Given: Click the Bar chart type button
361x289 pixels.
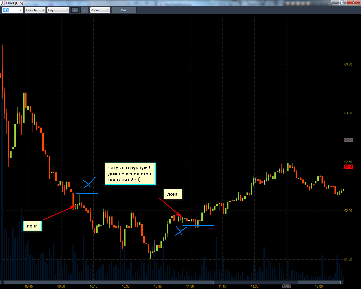Looking at the screenshot, I should coord(124,10).
